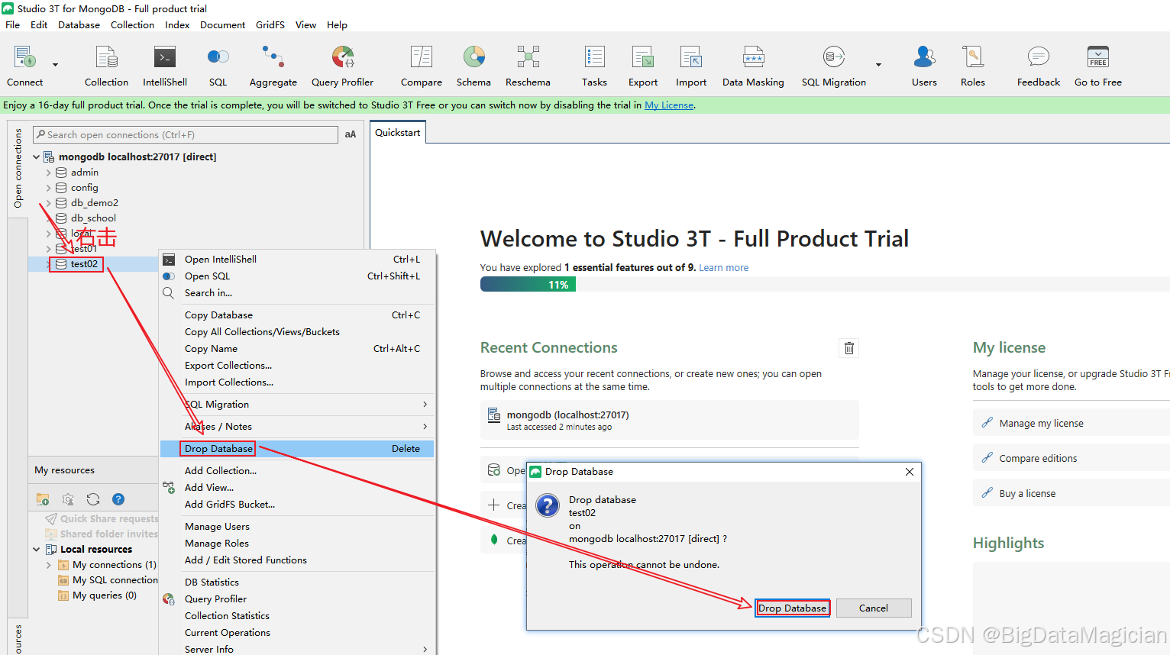This screenshot has height=655, width=1170.
Task: Click the Feedback toolbar icon
Action: pyautogui.click(x=1038, y=57)
